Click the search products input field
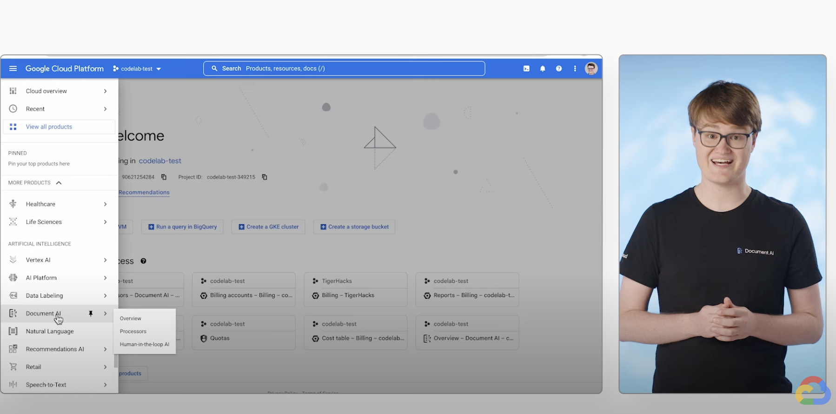The width and height of the screenshot is (836, 414). (344, 68)
